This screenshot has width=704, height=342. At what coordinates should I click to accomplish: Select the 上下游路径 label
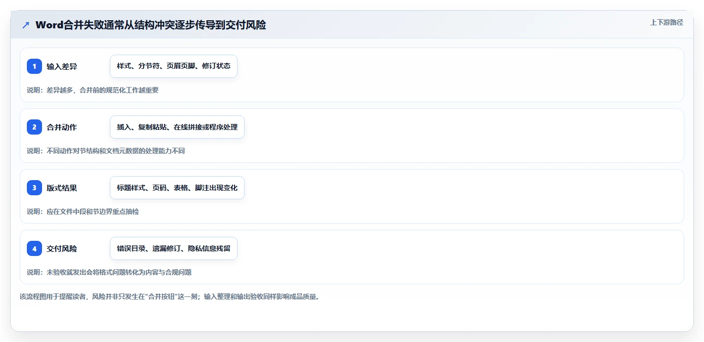click(x=667, y=22)
